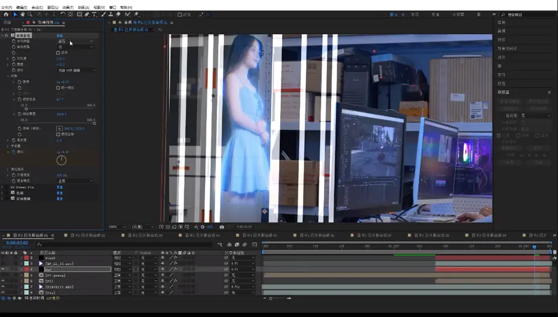Open the 跟踪器 tracker panel header
The width and height of the screenshot is (558, 317).
503,92
